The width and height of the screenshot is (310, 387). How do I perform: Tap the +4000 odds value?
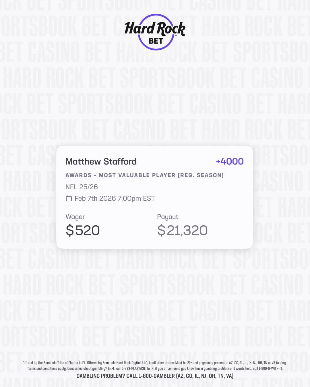pyautogui.click(x=230, y=162)
